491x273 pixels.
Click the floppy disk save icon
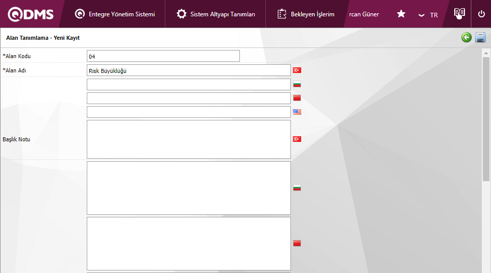point(480,37)
